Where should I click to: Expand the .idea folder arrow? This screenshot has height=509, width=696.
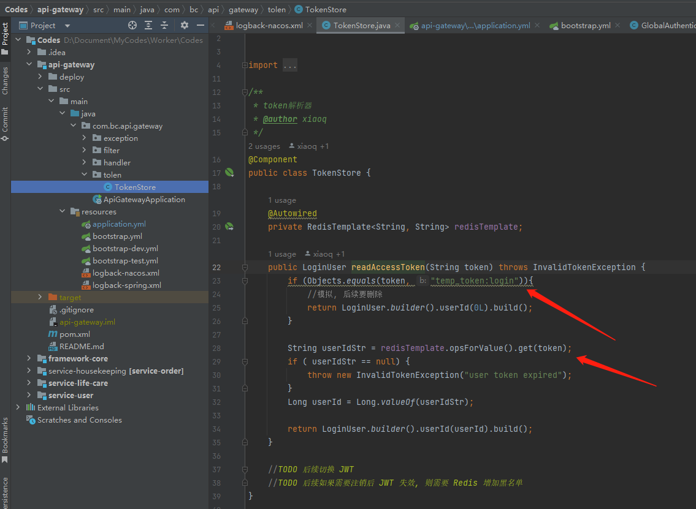29,52
